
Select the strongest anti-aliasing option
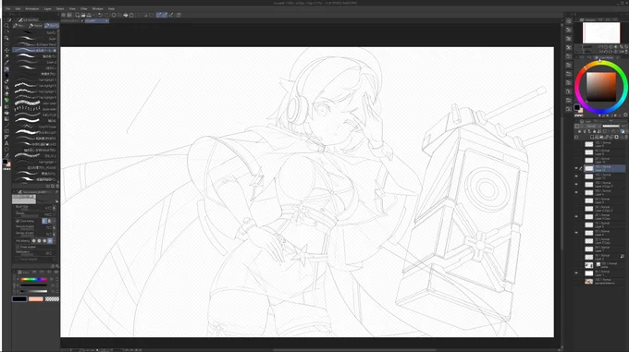pyautogui.click(x=50, y=240)
